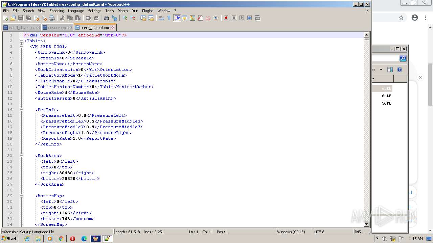
Task: Open the Windows Start button
Action: [9, 238]
